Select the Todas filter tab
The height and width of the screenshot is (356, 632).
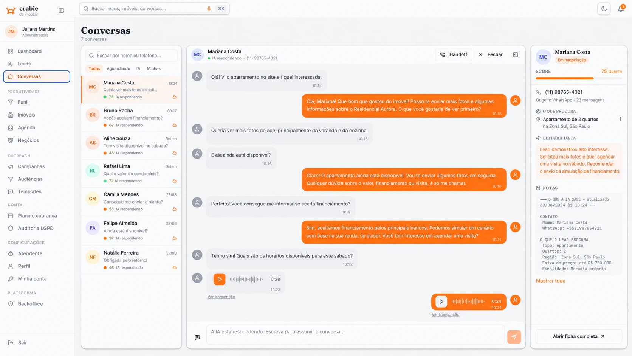94,68
